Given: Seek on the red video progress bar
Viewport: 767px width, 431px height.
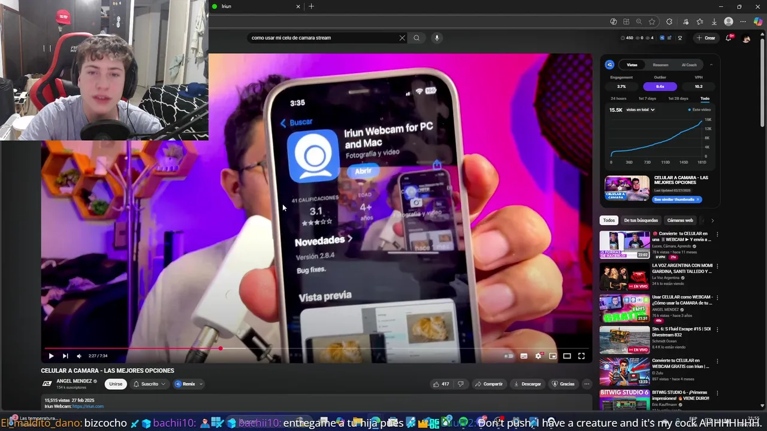Looking at the screenshot, I should point(316,348).
